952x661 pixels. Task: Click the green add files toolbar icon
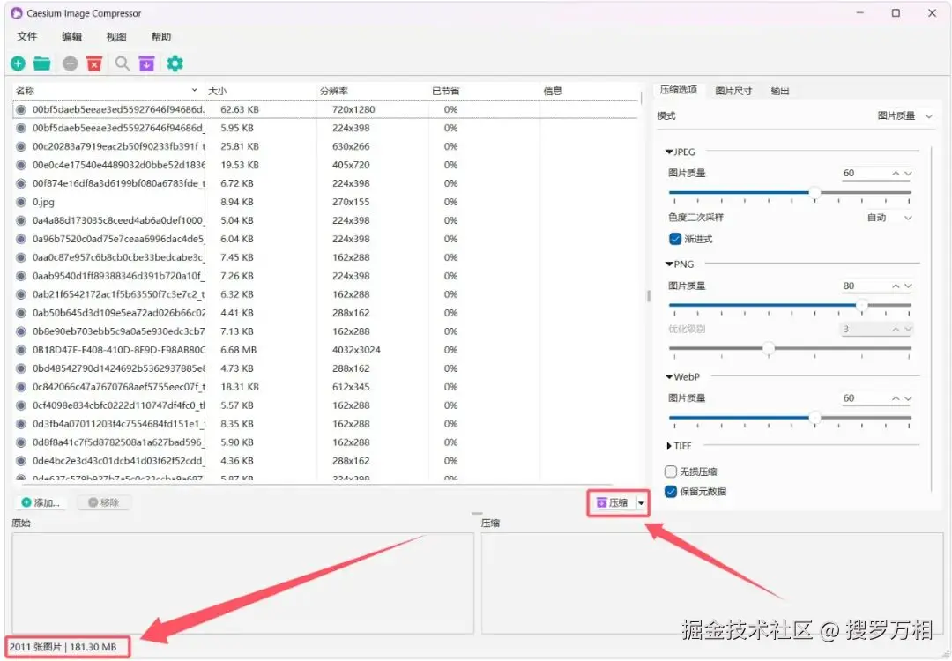pyautogui.click(x=18, y=63)
